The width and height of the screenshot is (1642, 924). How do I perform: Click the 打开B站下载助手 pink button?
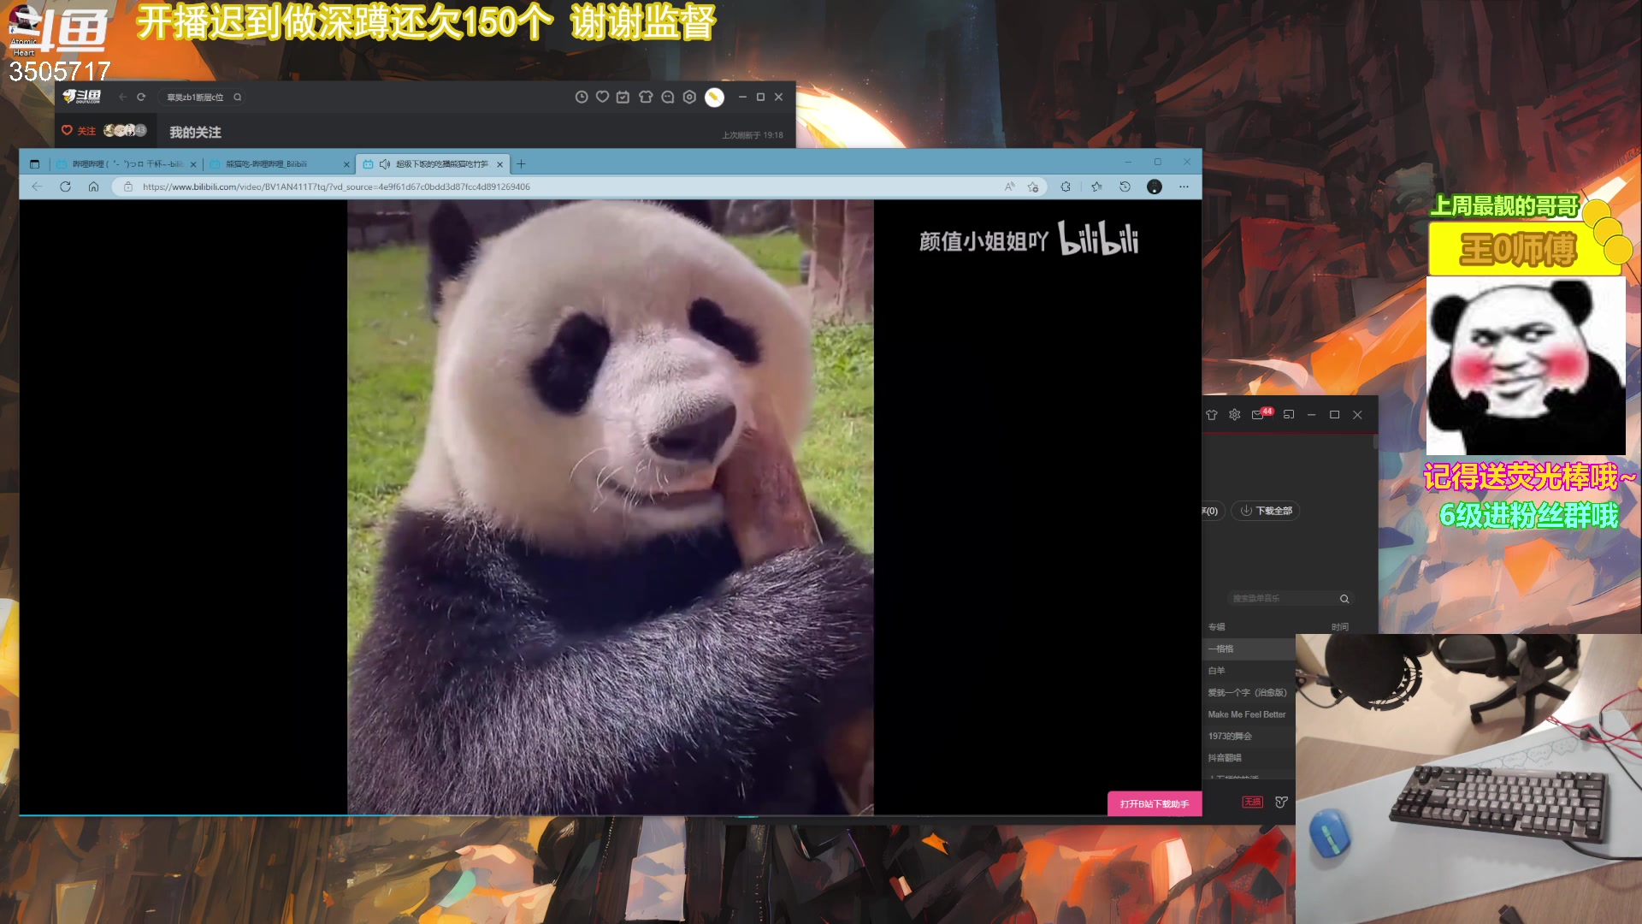pyautogui.click(x=1154, y=804)
